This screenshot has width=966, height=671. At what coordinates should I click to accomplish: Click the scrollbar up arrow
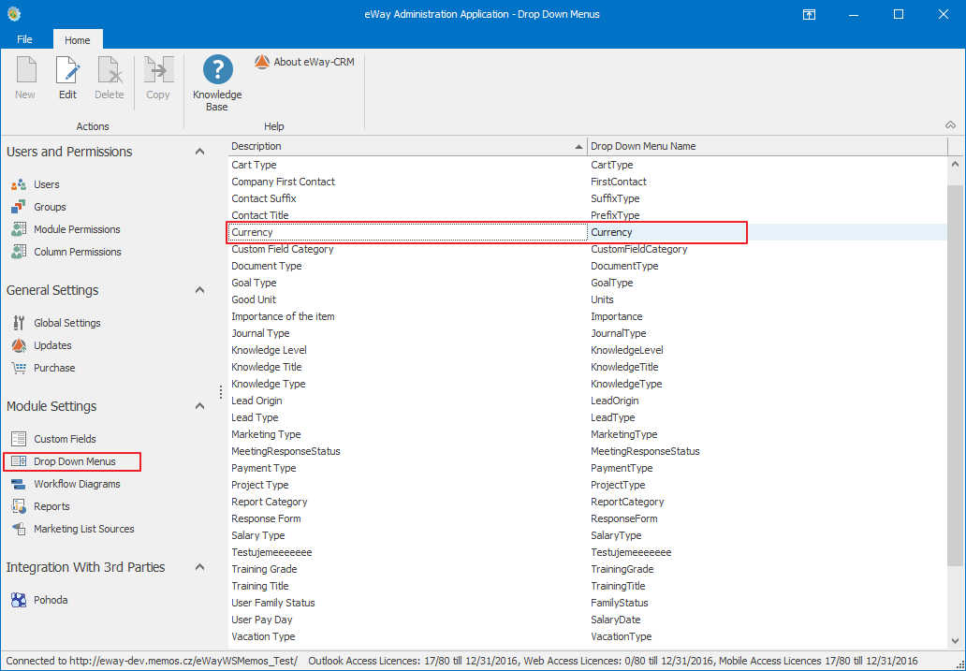pyautogui.click(x=956, y=165)
